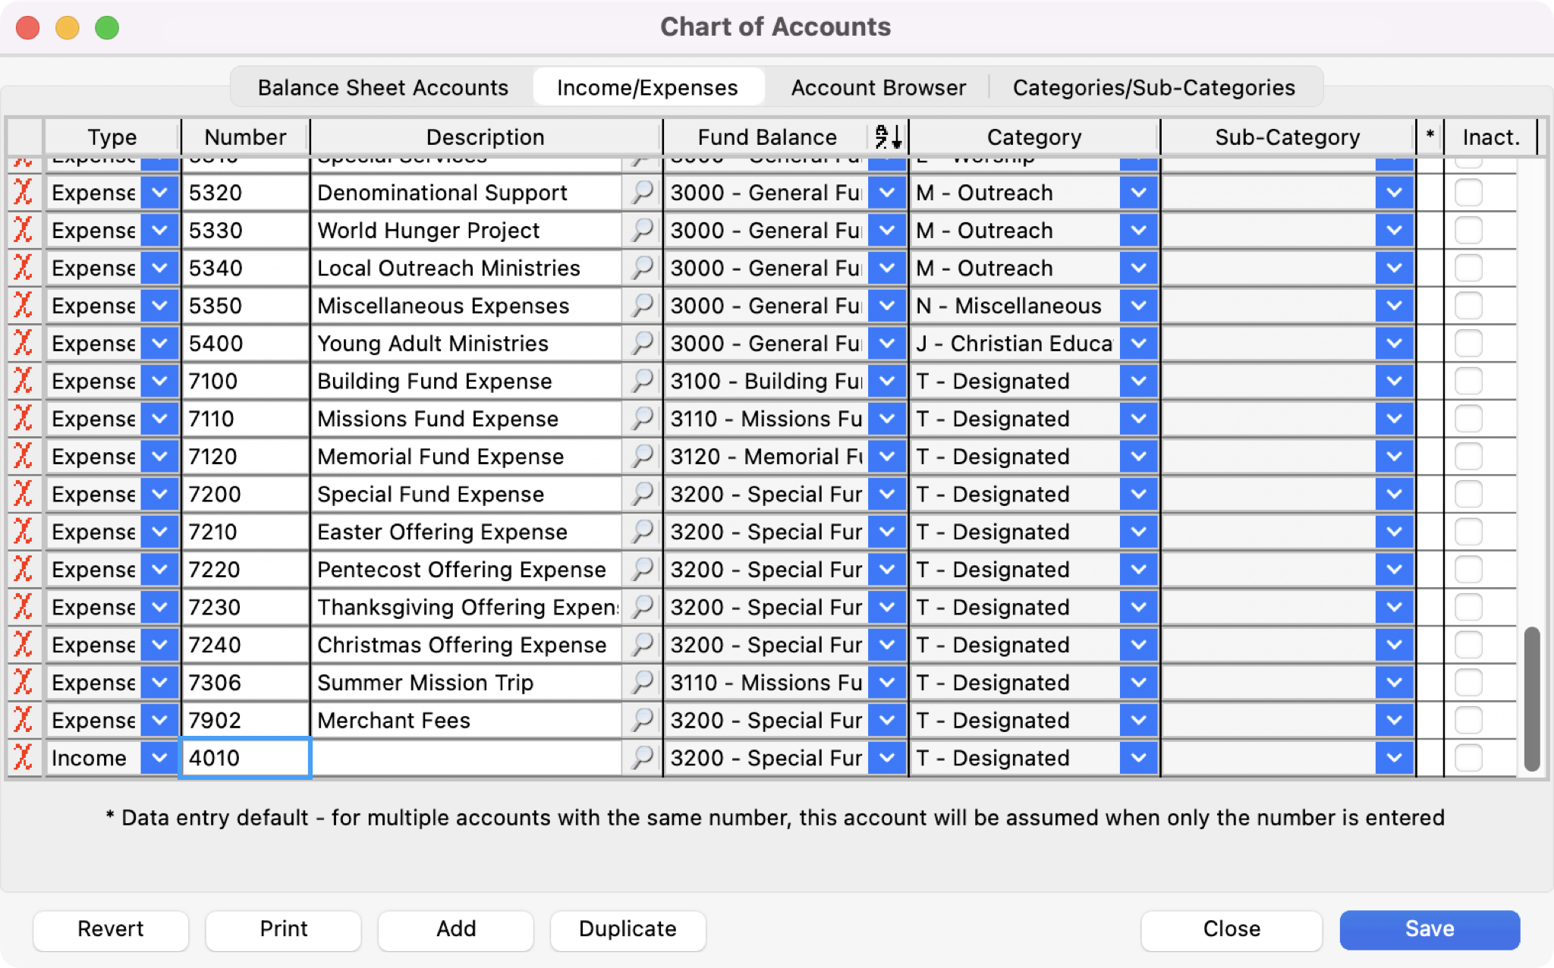
Task: Click magnifier next to Summer Mission Trip
Action: tap(642, 682)
